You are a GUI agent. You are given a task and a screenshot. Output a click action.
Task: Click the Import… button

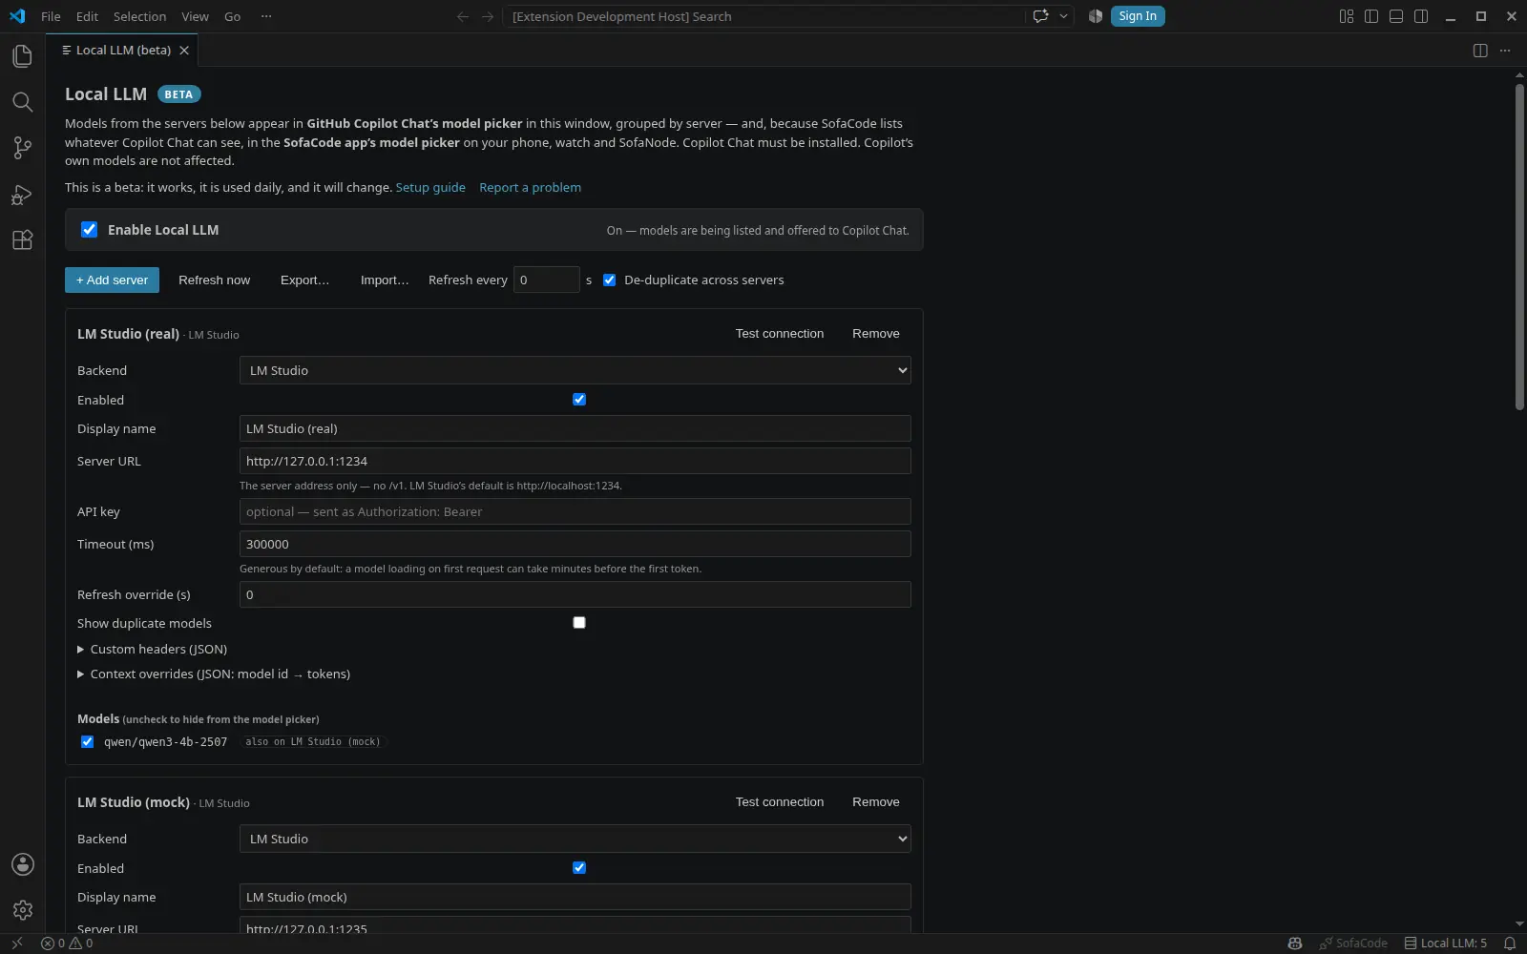385,280
